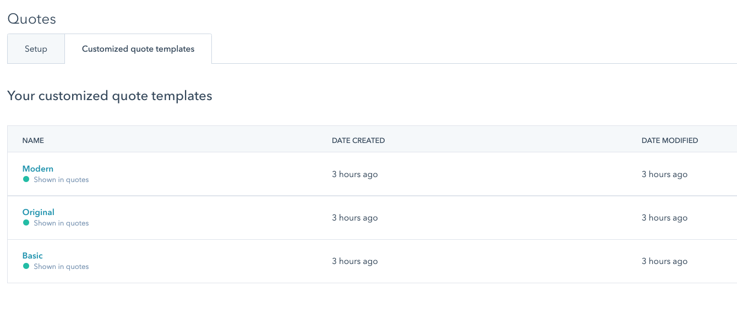Viewport: 737px width, 319px height.
Task: Open the Original quote template
Action: coord(39,212)
